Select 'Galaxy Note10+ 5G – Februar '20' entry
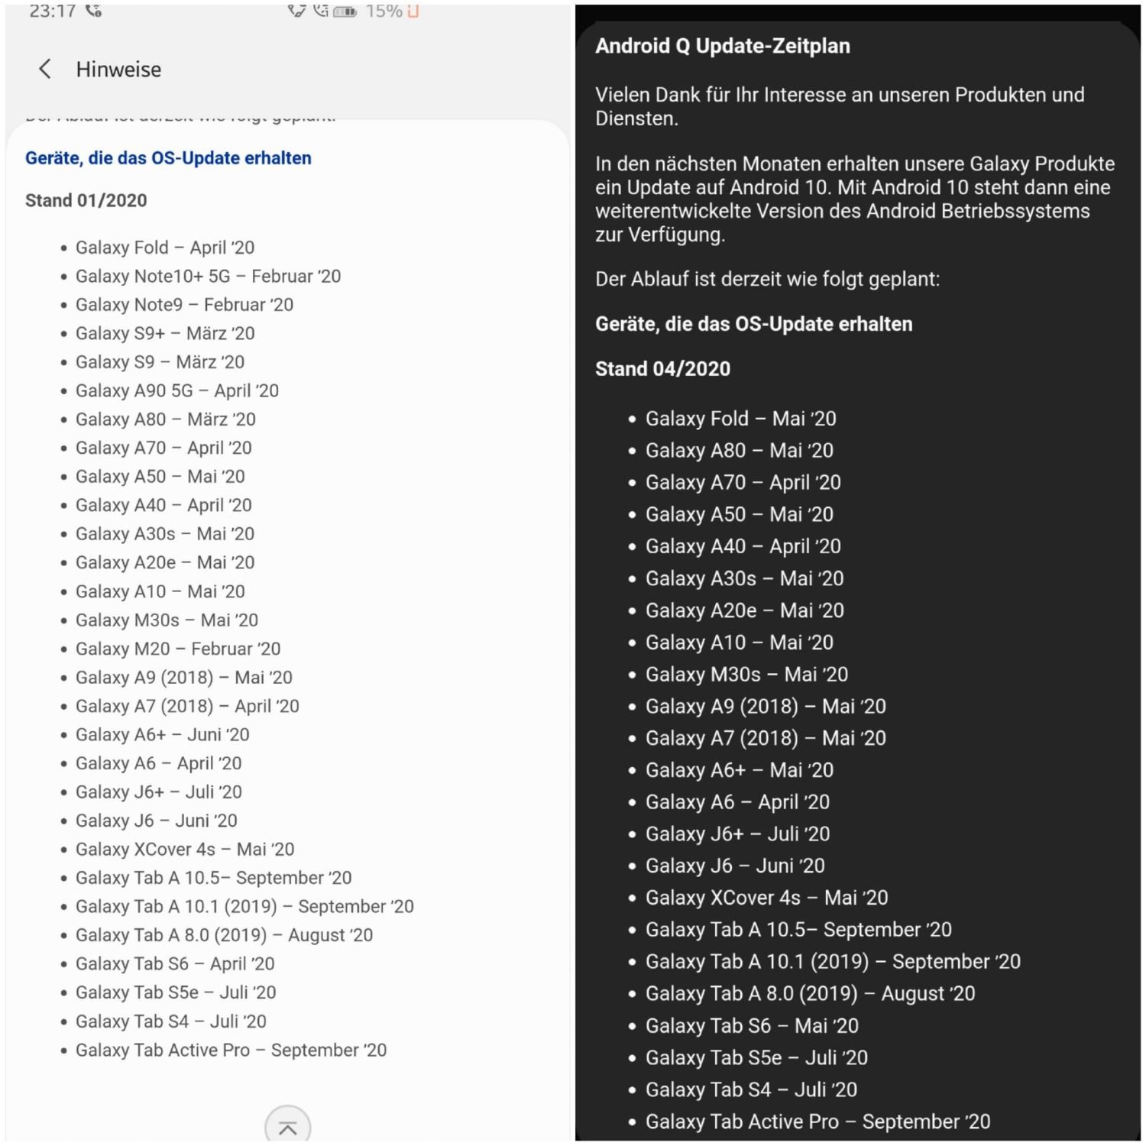The width and height of the screenshot is (1146, 1146). click(208, 276)
